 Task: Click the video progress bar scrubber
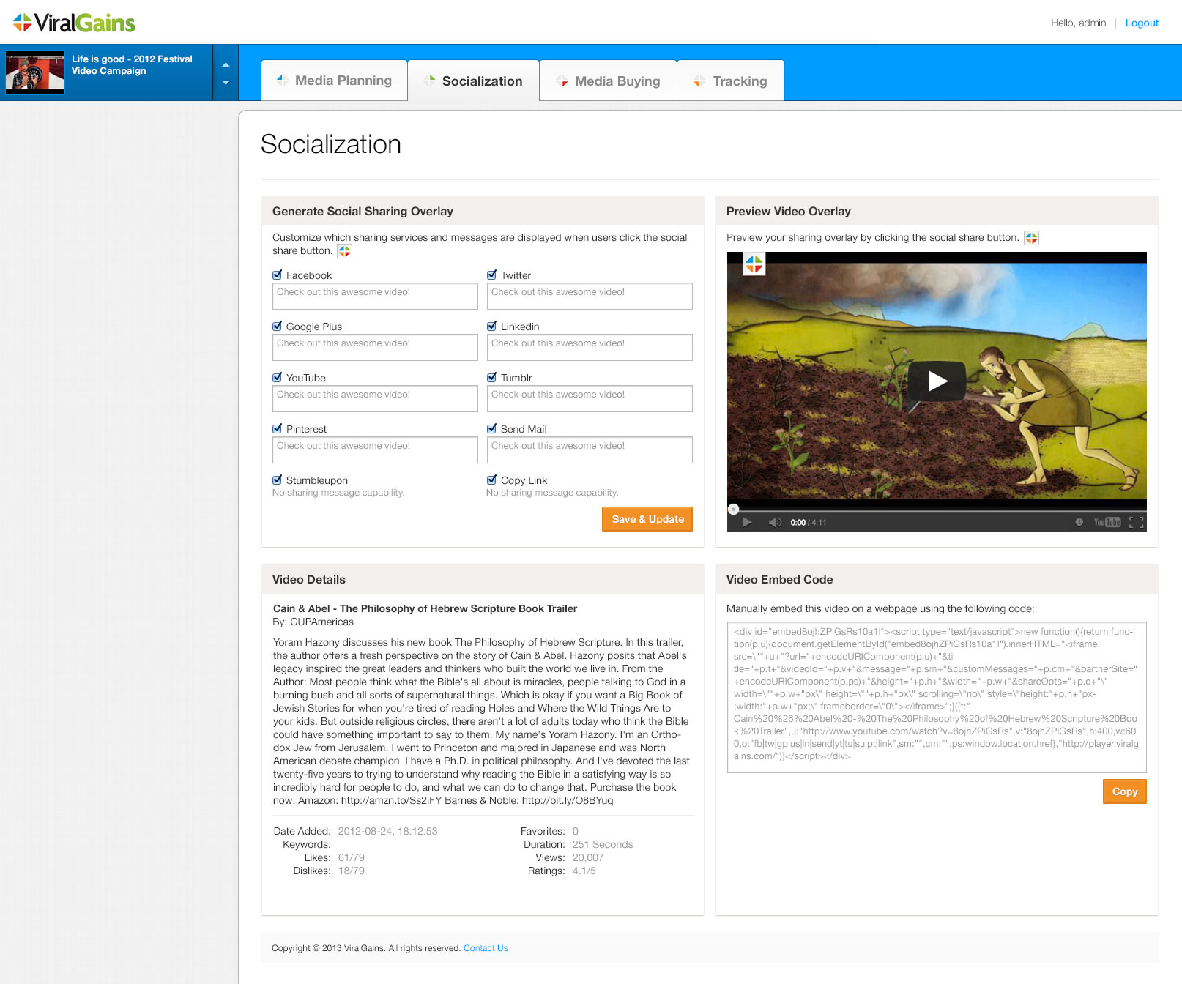point(734,509)
